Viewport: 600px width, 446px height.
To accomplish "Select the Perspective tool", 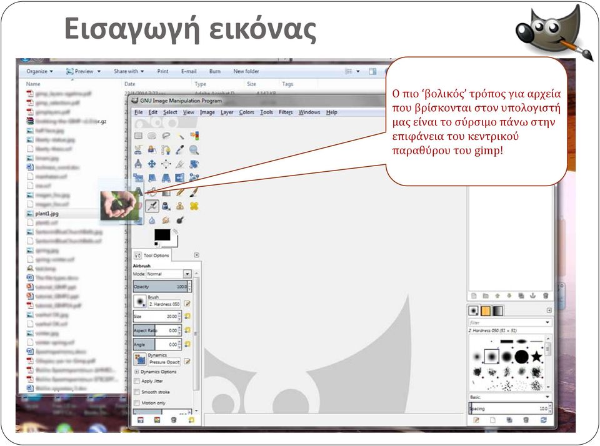I will click(x=166, y=178).
